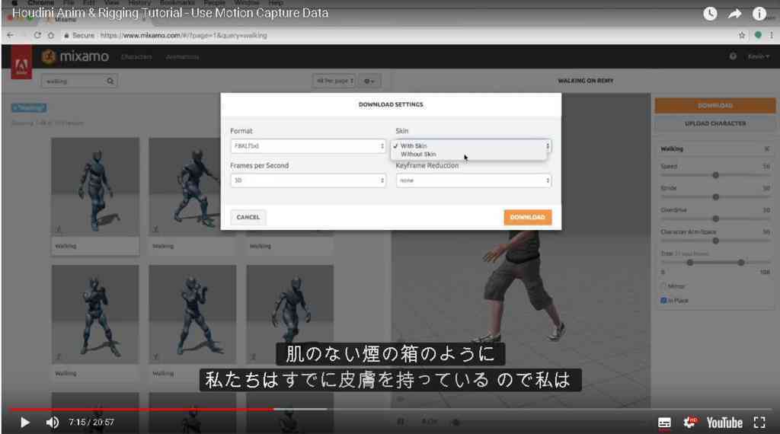Open the grid settings gear dropdown

click(x=369, y=81)
